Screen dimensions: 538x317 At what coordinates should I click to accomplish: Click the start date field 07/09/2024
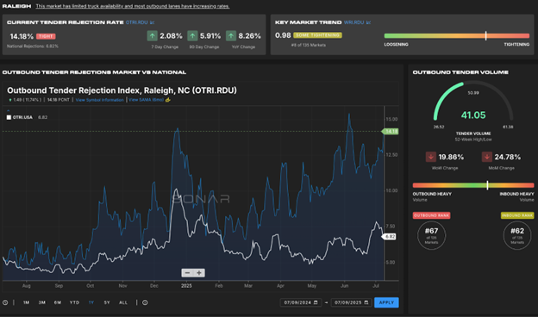click(301, 302)
